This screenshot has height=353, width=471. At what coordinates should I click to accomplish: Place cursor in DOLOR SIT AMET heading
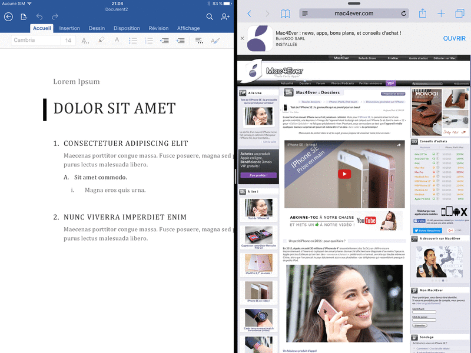click(114, 109)
